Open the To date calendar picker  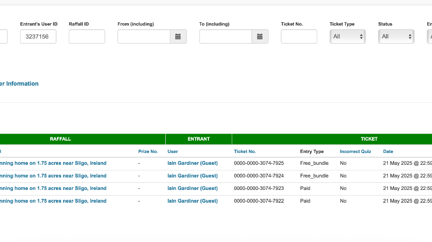(x=260, y=36)
